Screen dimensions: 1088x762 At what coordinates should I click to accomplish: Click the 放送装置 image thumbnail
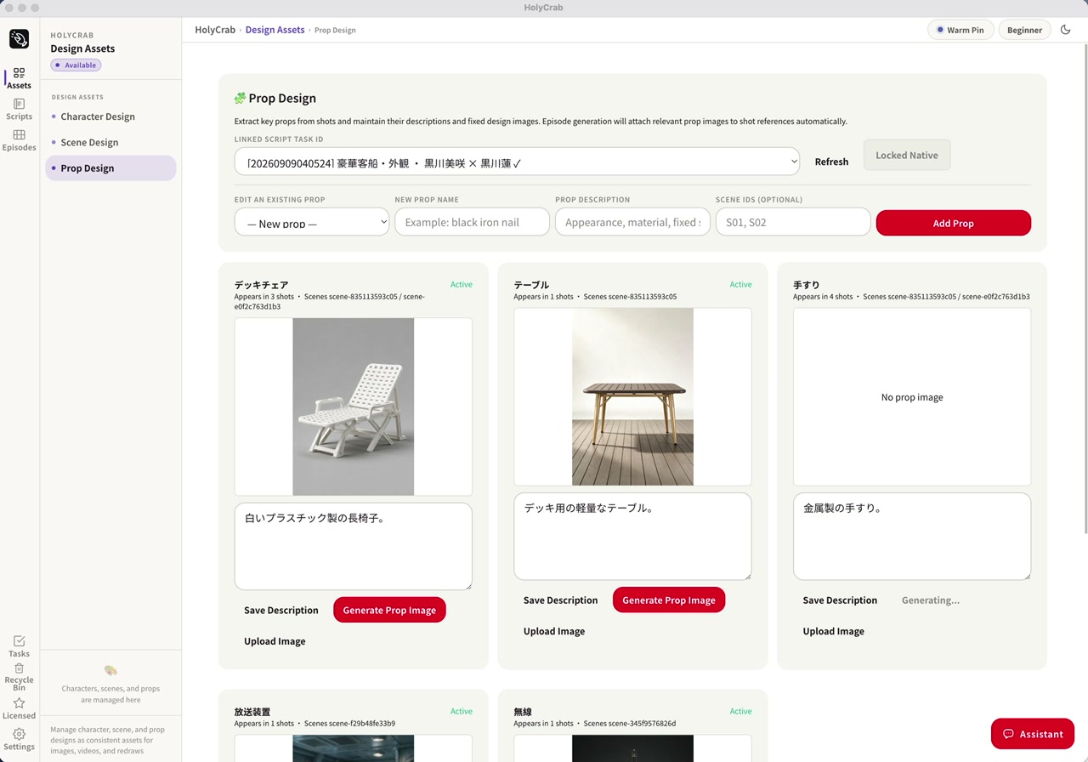coord(354,748)
